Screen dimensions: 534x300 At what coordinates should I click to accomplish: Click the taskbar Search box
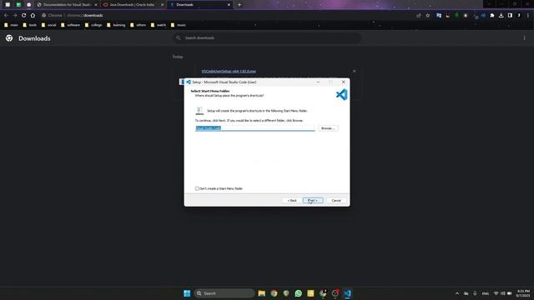224,293
